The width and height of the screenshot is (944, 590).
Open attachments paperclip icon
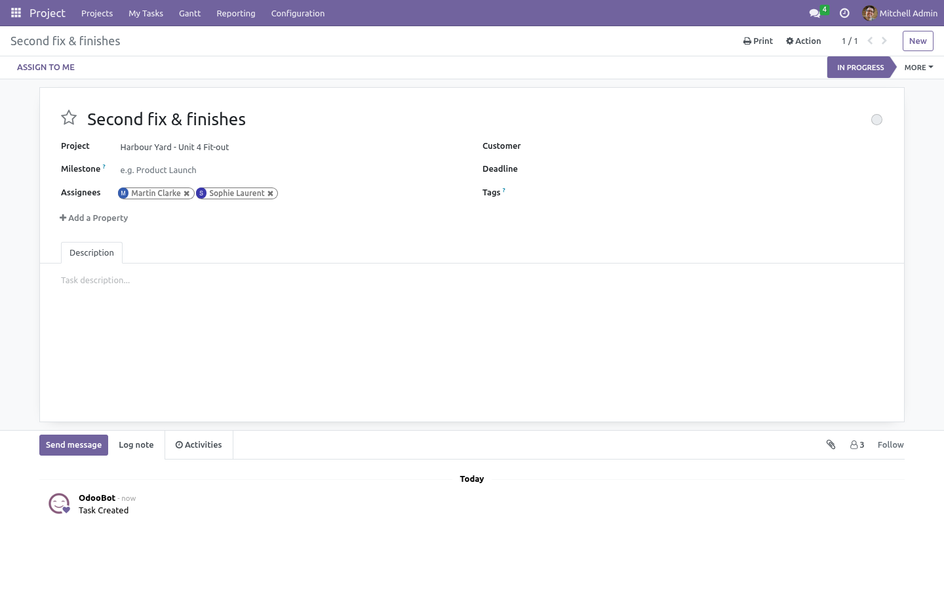[831, 444]
